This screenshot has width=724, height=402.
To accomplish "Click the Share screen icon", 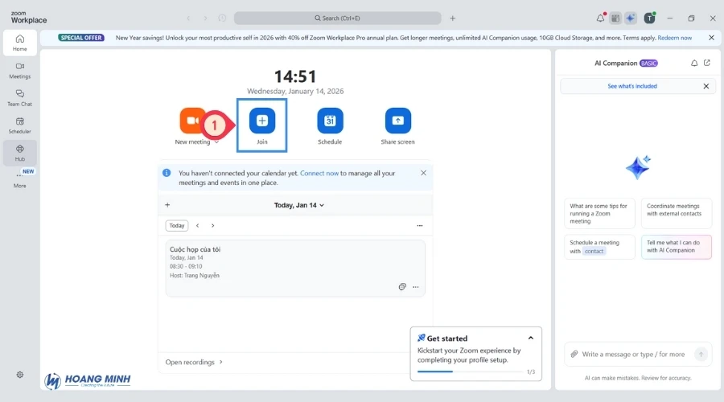I will [x=397, y=121].
